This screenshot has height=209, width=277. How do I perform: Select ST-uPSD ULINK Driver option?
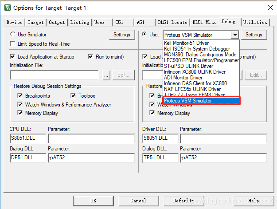(201, 66)
